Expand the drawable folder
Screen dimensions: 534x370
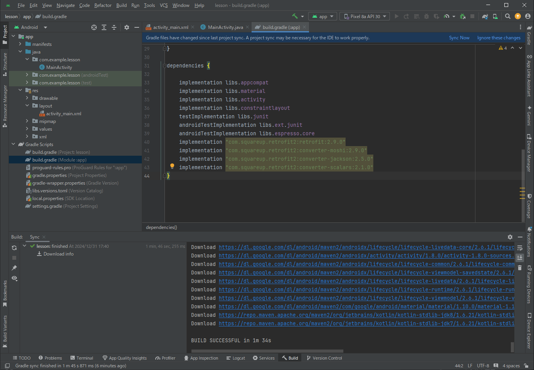[x=27, y=98]
